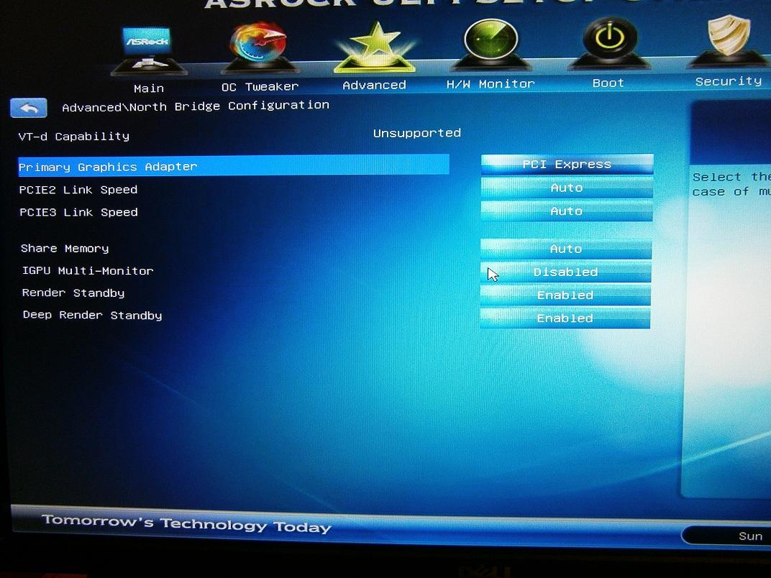Click the OC Tweaker speedometer icon
Screen dimensions: 771x578
(259, 47)
